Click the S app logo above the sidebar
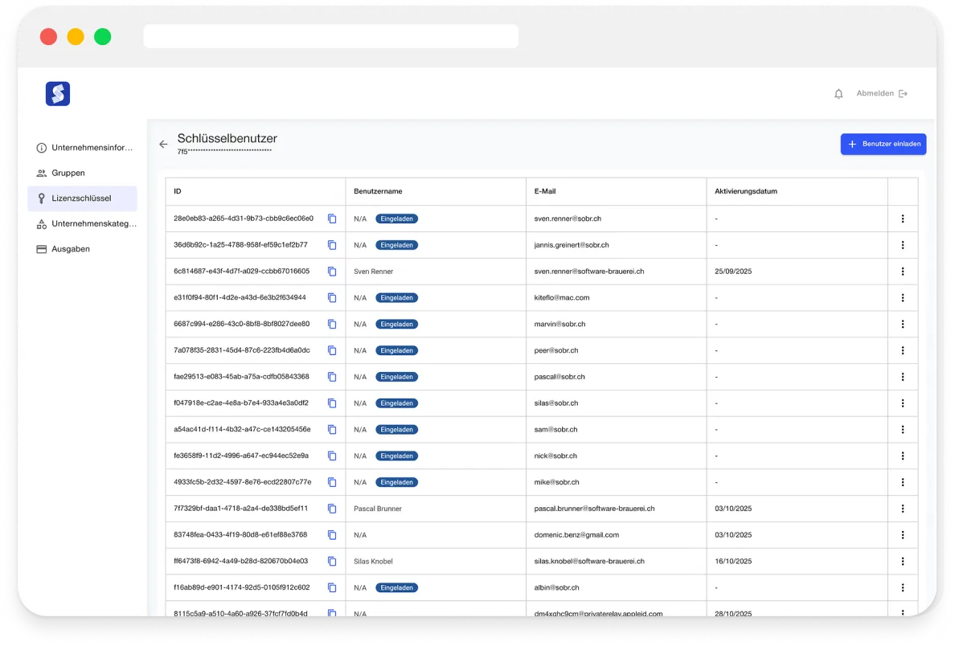The width and height of the screenshot is (955, 646). [x=57, y=93]
